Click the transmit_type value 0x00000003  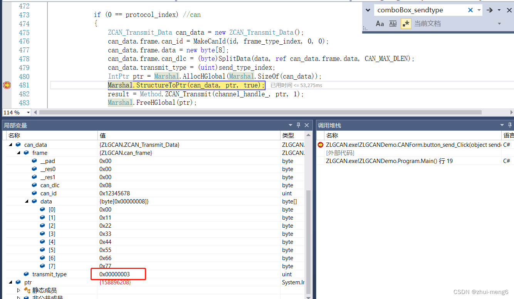[x=114, y=274]
